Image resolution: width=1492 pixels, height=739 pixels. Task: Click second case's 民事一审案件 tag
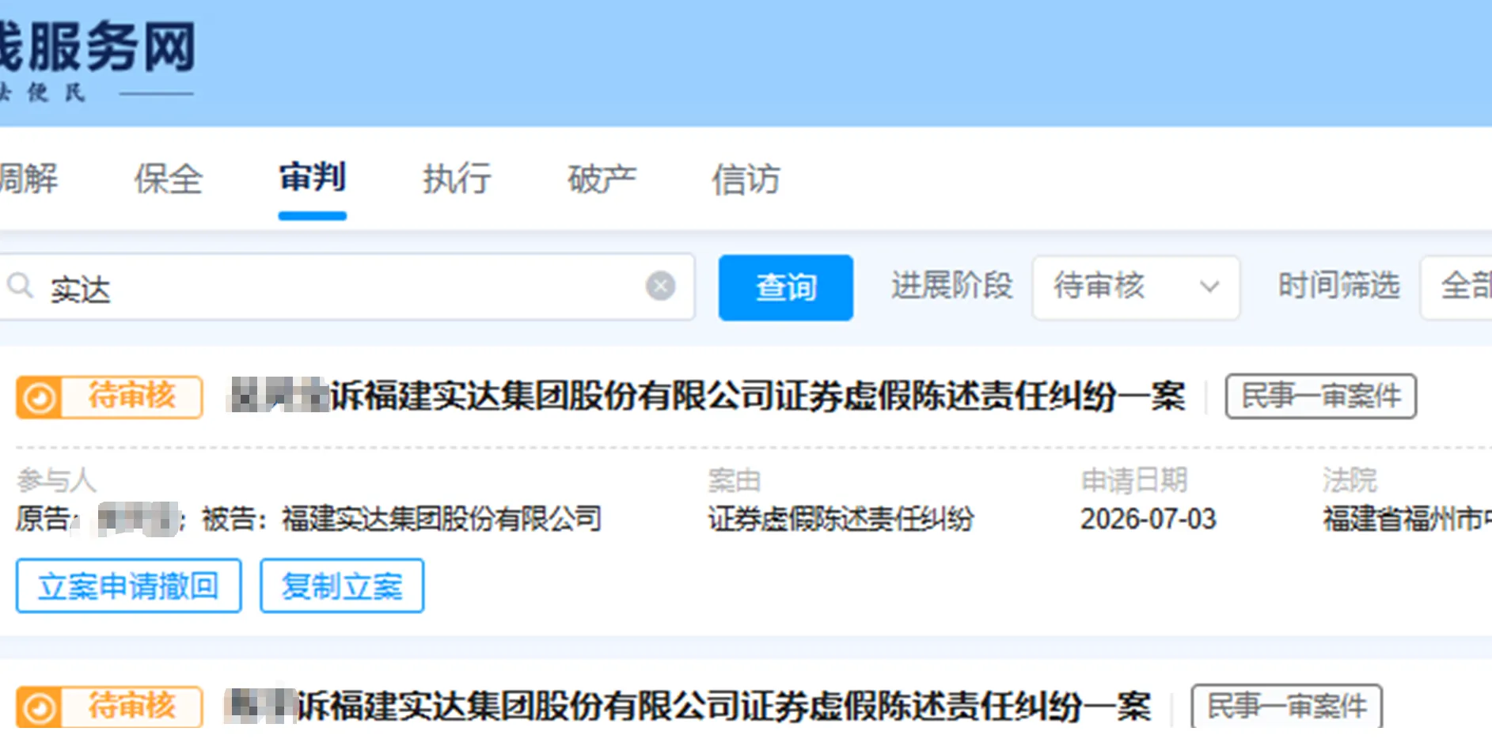point(1286,706)
